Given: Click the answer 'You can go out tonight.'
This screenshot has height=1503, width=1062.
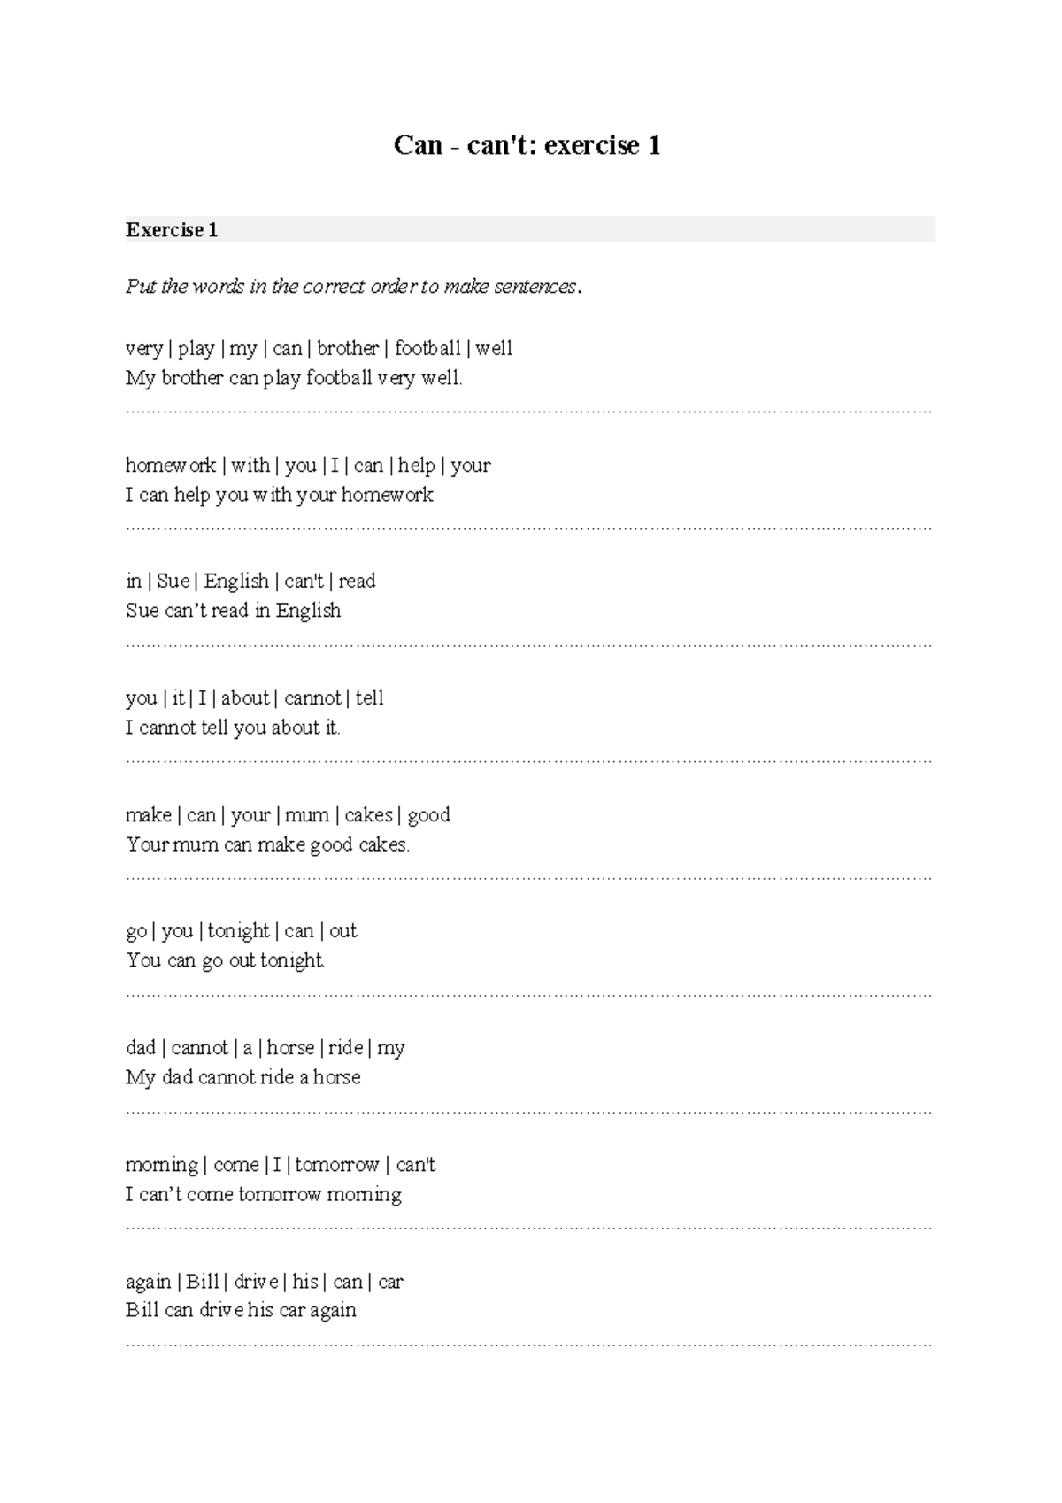Looking at the screenshot, I should point(226,960).
